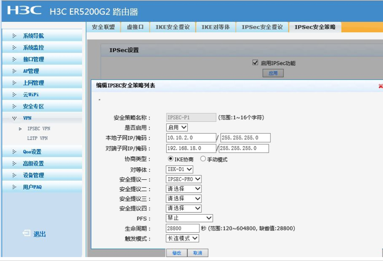Image resolution: width=383 pixels, height=261 pixels.
Task: Select the IKE协商 radio button
Action: click(x=170, y=159)
